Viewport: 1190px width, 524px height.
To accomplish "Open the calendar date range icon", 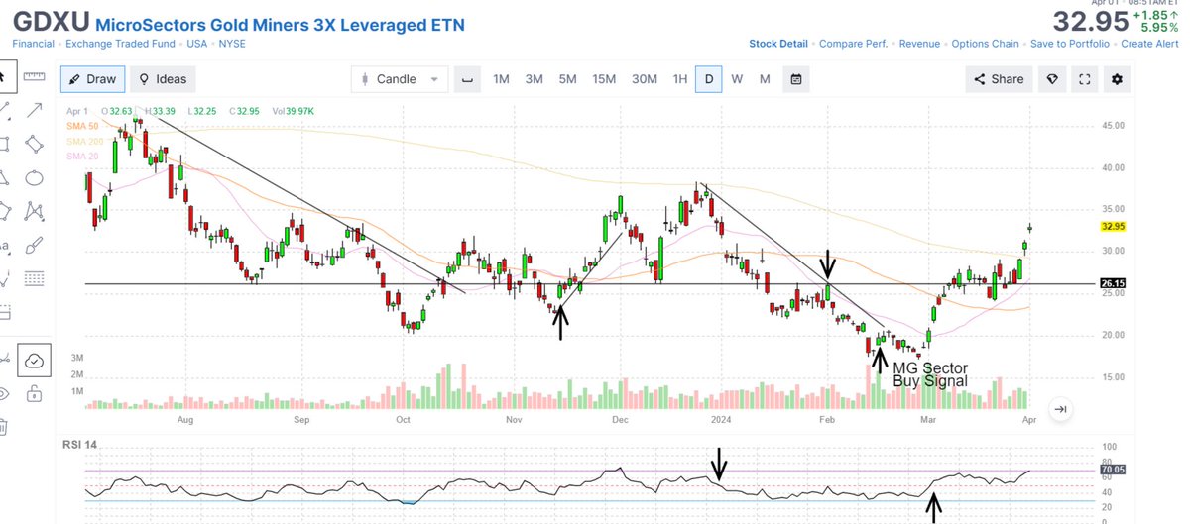I will tap(795, 79).
